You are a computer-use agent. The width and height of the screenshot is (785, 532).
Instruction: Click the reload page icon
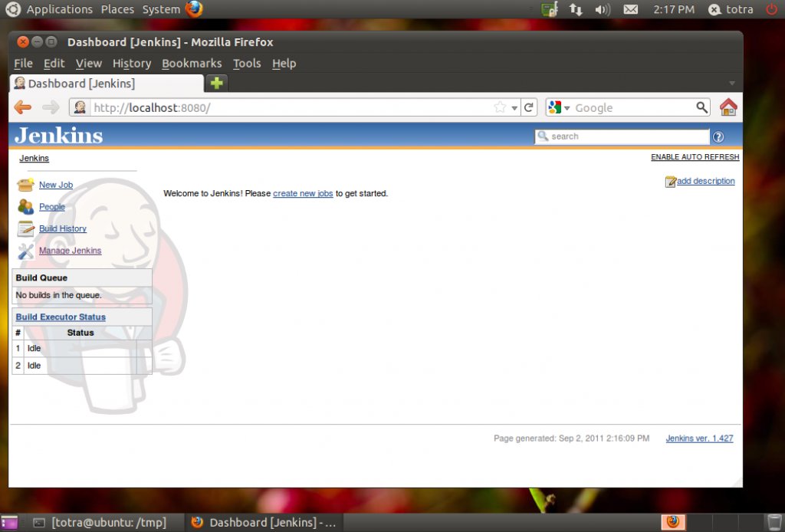click(x=528, y=107)
